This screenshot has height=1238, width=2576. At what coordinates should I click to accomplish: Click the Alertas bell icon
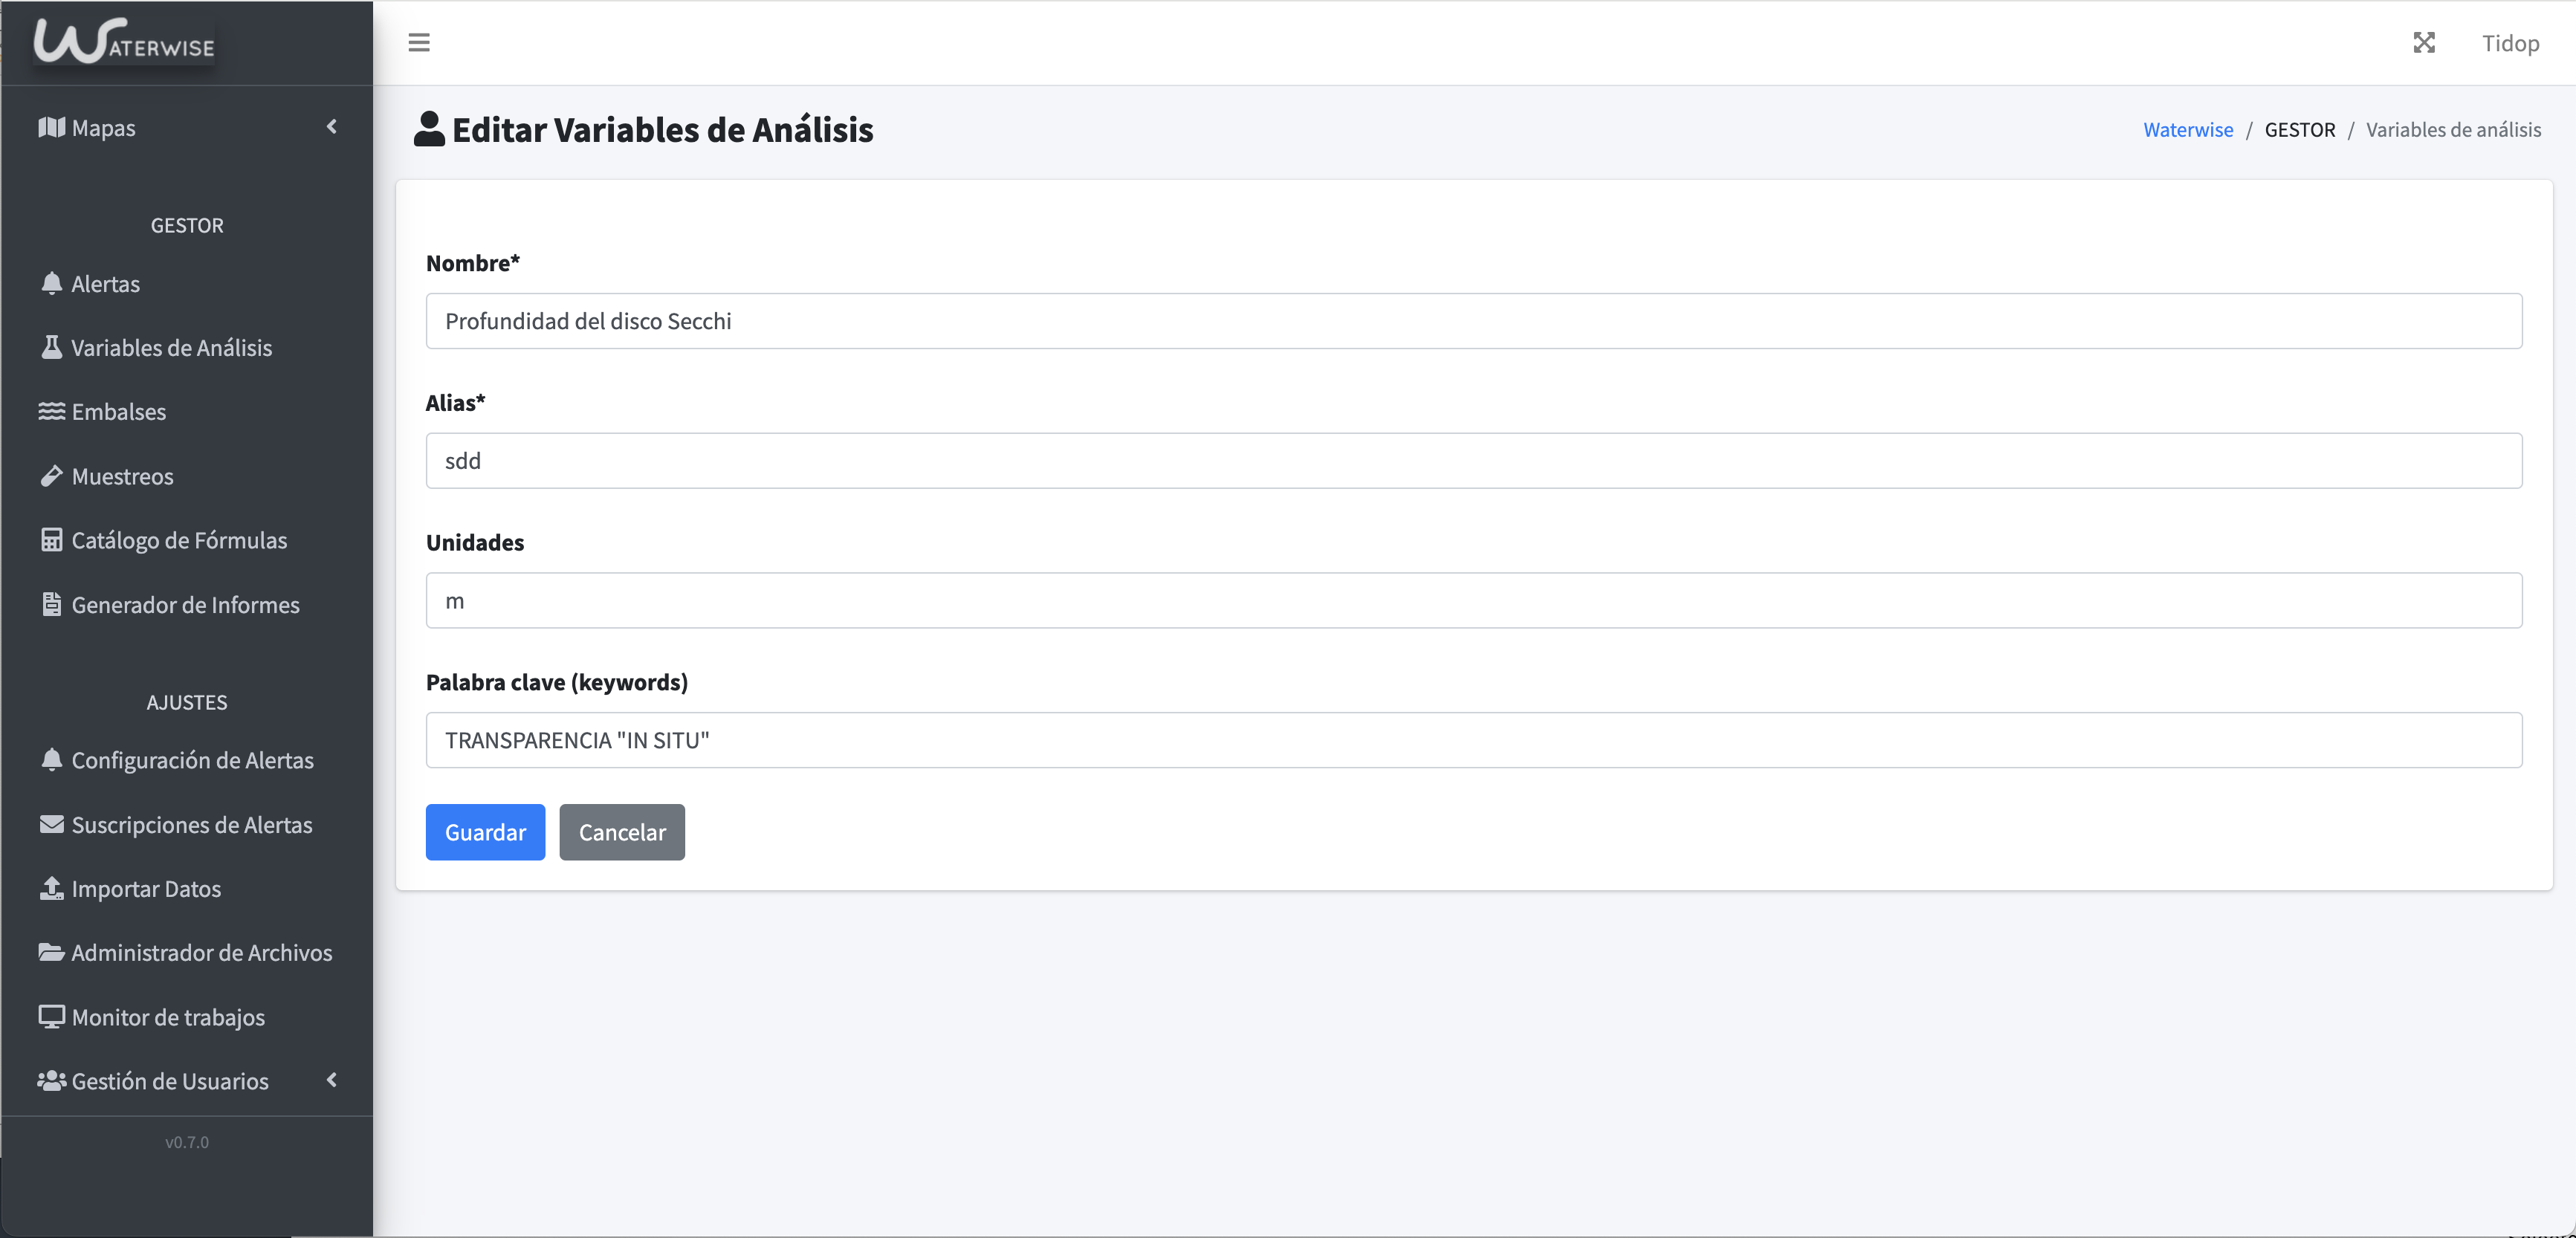point(52,283)
